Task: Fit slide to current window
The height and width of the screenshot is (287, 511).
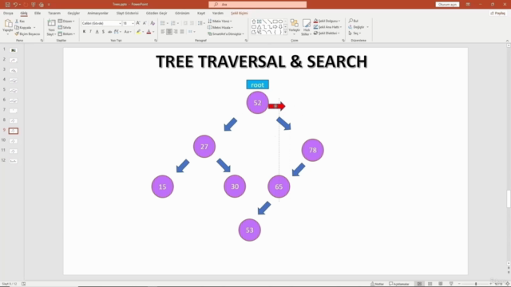Action: tap(508, 284)
